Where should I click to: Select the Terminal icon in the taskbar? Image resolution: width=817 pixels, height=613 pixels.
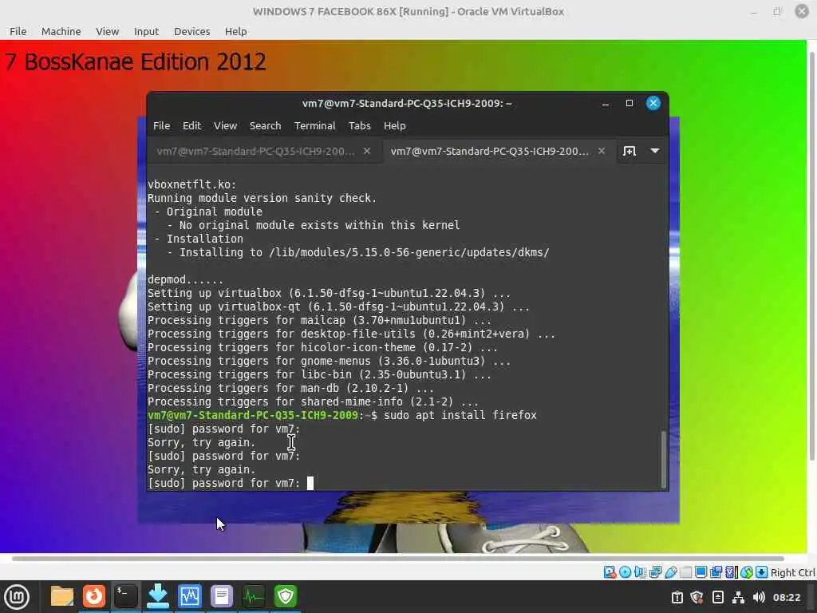click(x=125, y=596)
